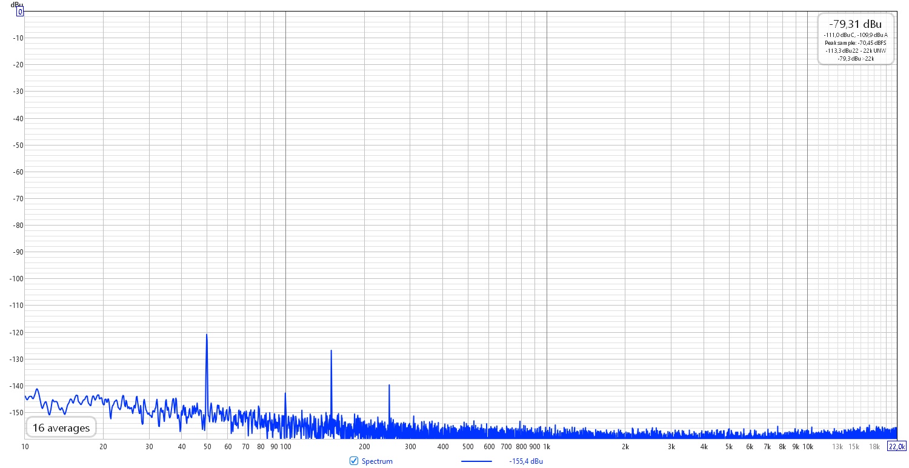Image resolution: width=909 pixels, height=468 pixels.
Task: Click the 150 Hz harmonic peak
Action: click(x=331, y=352)
